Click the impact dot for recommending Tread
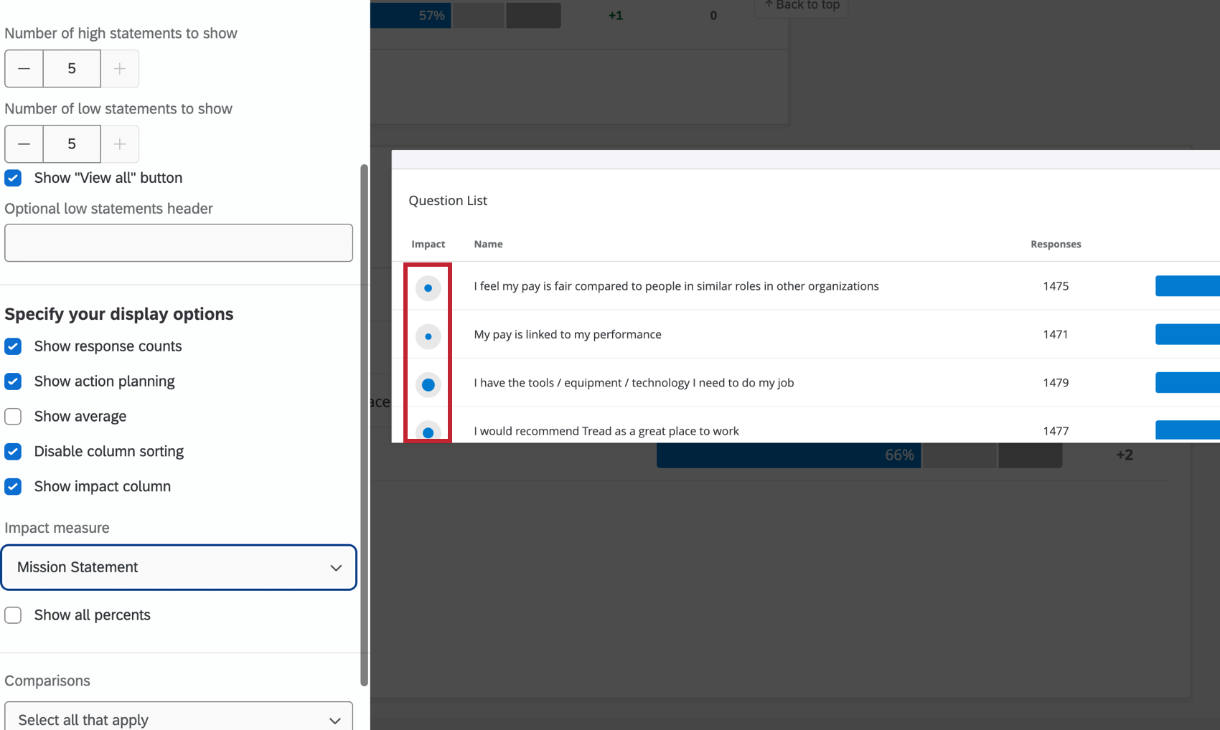 click(428, 431)
